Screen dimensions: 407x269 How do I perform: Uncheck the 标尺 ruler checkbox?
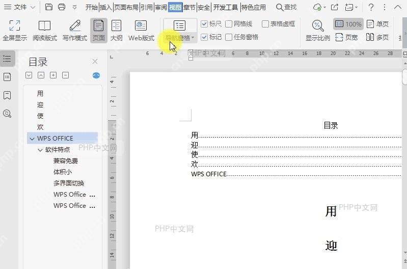[204, 24]
